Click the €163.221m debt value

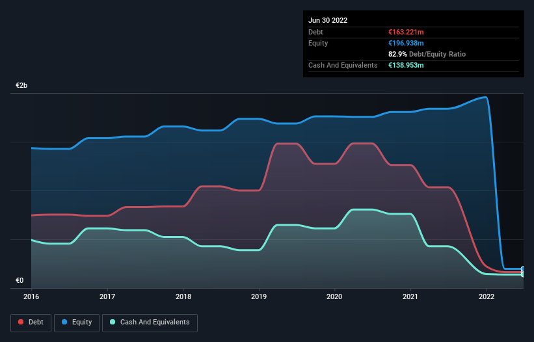click(x=406, y=32)
